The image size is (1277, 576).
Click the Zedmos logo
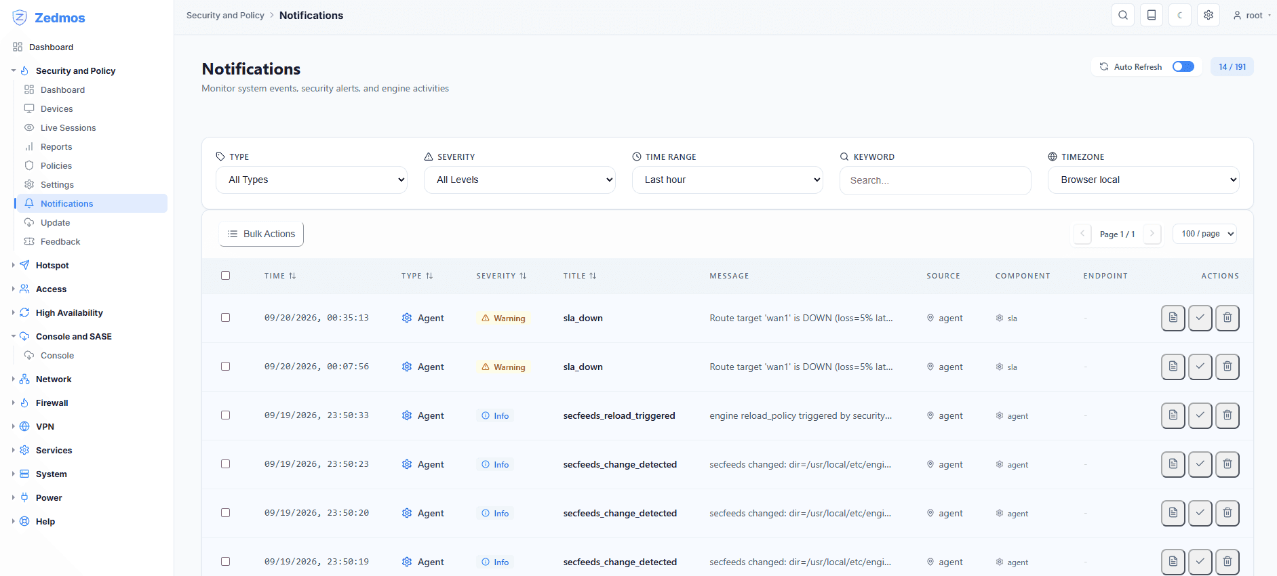tap(49, 18)
